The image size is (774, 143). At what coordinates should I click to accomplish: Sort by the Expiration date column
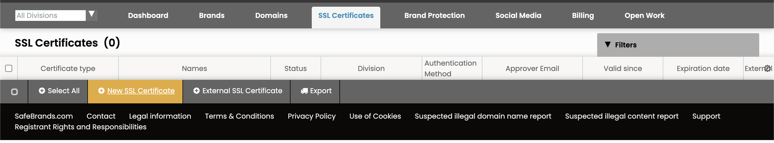point(703,69)
